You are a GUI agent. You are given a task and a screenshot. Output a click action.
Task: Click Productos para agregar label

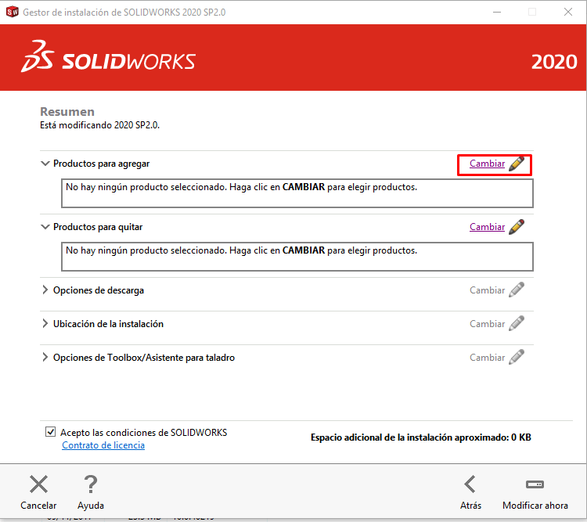(102, 164)
